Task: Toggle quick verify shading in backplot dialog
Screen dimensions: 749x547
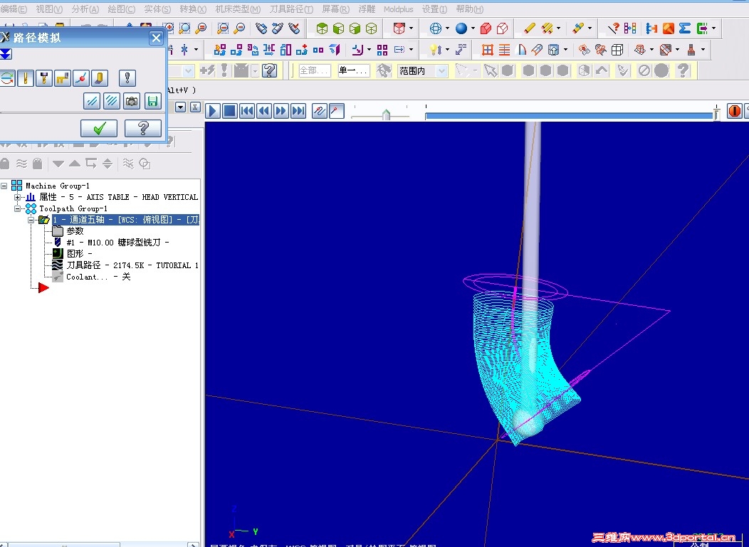Action: [x=100, y=78]
